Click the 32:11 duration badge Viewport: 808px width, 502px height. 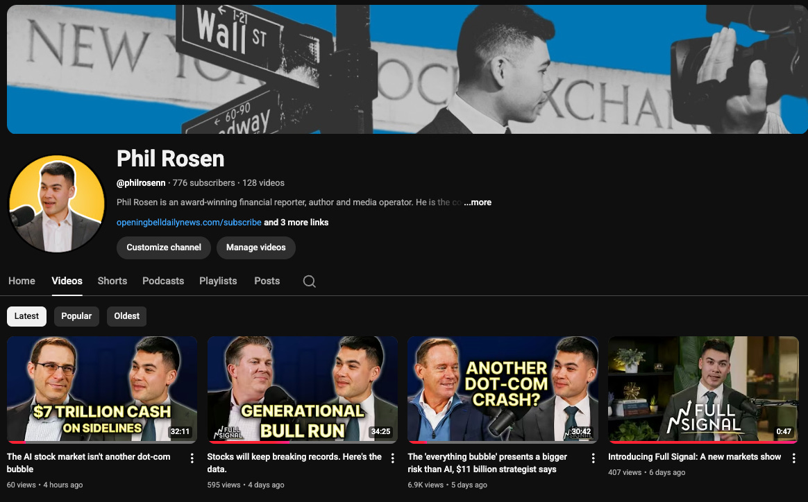click(180, 431)
